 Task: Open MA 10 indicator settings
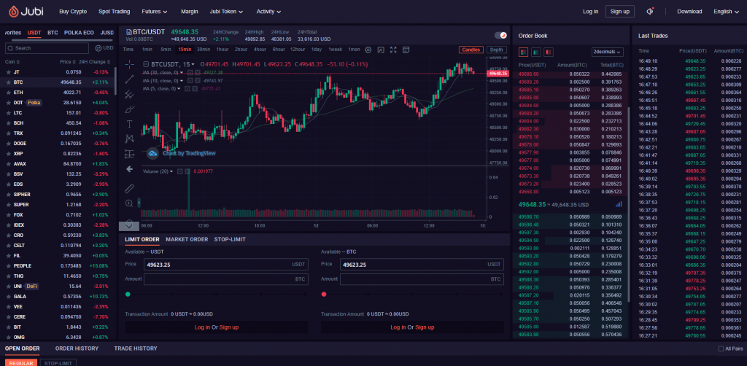click(x=190, y=80)
